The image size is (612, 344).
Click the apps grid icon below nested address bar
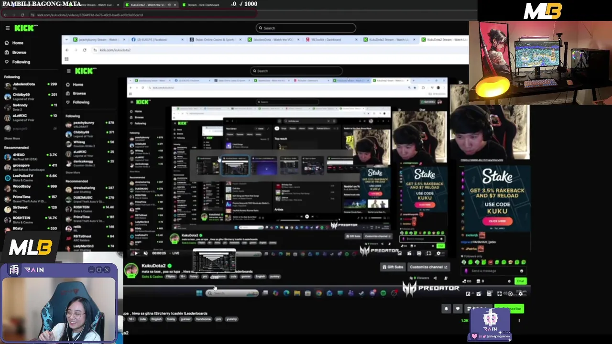pos(66,59)
